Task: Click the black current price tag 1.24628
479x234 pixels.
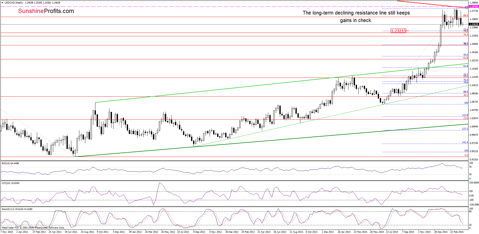Action: tap(474, 24)
